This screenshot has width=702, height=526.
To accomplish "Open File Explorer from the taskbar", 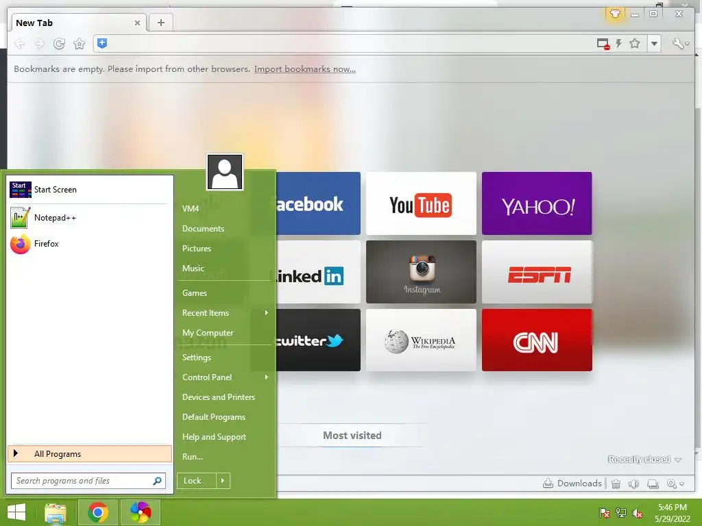I will (x=56, y=512).
